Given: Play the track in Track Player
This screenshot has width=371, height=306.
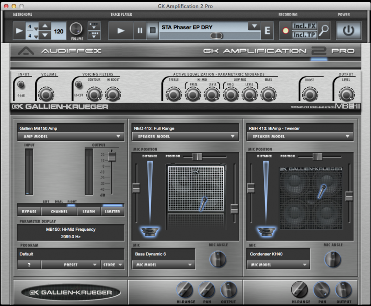Looking at the screenshot, I should coord(121,31).
